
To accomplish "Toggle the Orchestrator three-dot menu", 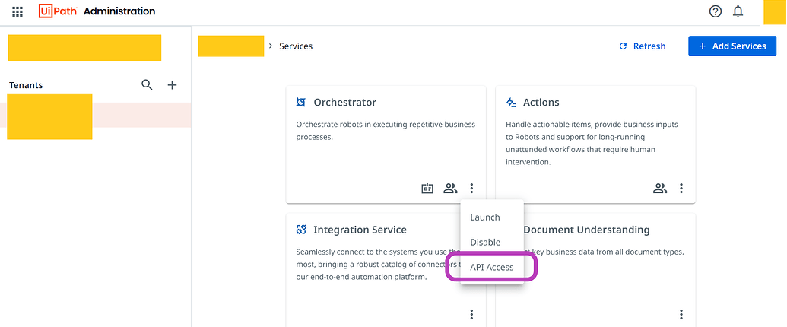I will (471, 189).
